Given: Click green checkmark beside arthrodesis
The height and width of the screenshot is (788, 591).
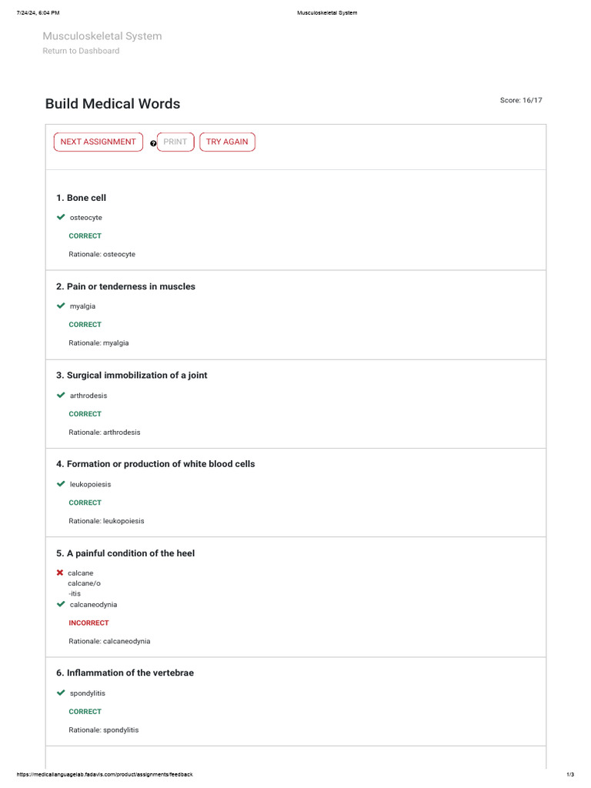Looking at the screenshot, I should tap(61, 395).
